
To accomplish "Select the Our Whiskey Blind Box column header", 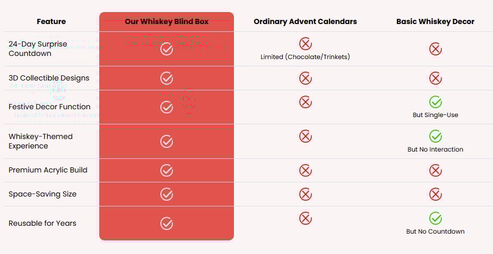I will tap(167, 21).
